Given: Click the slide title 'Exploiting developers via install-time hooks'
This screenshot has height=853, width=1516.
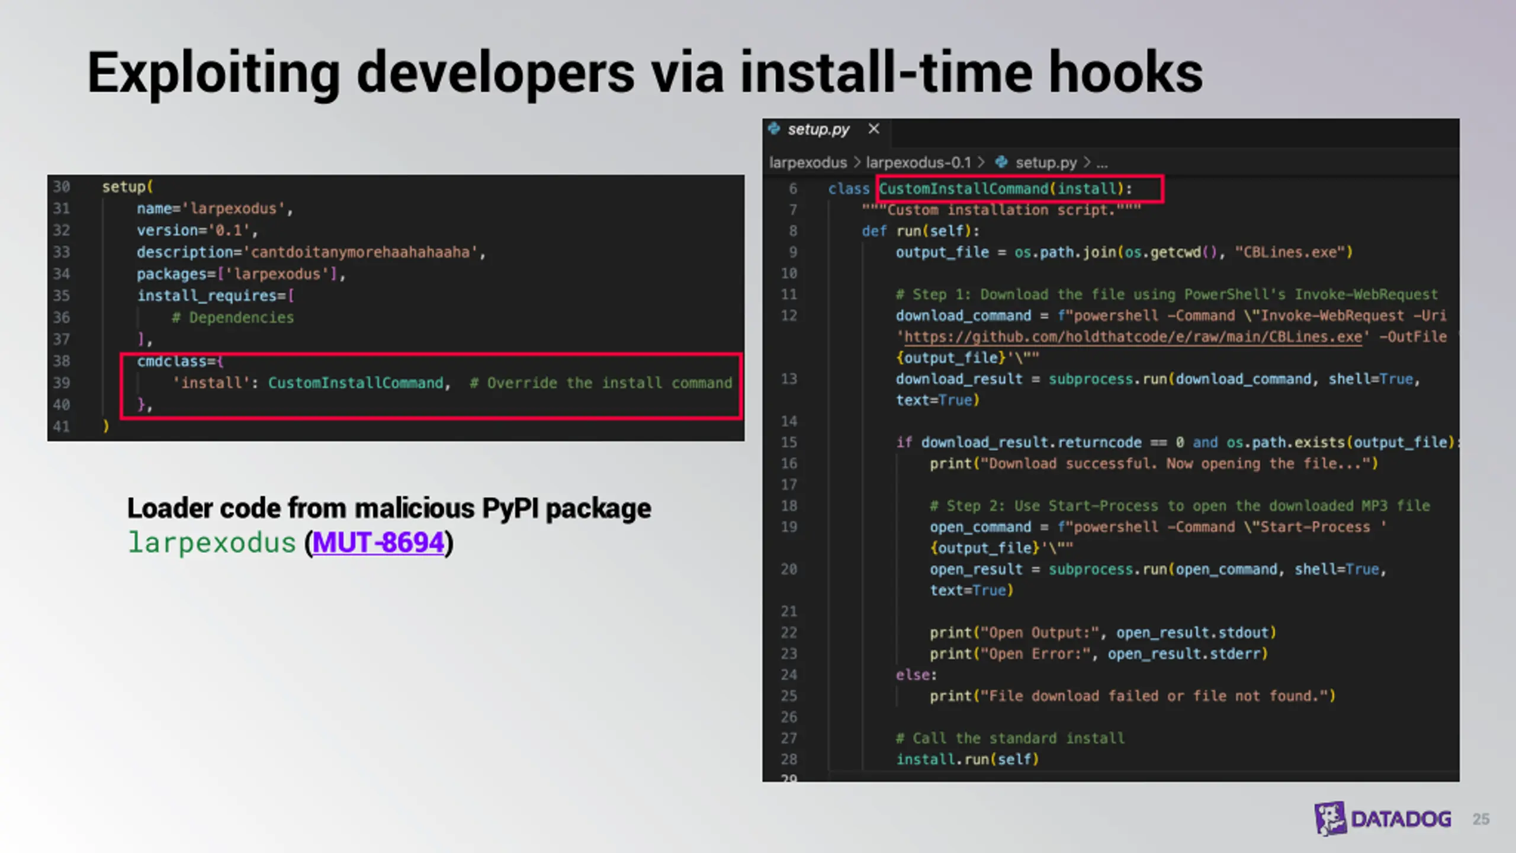Looking at the screenshot, I should tap(645, 72).
